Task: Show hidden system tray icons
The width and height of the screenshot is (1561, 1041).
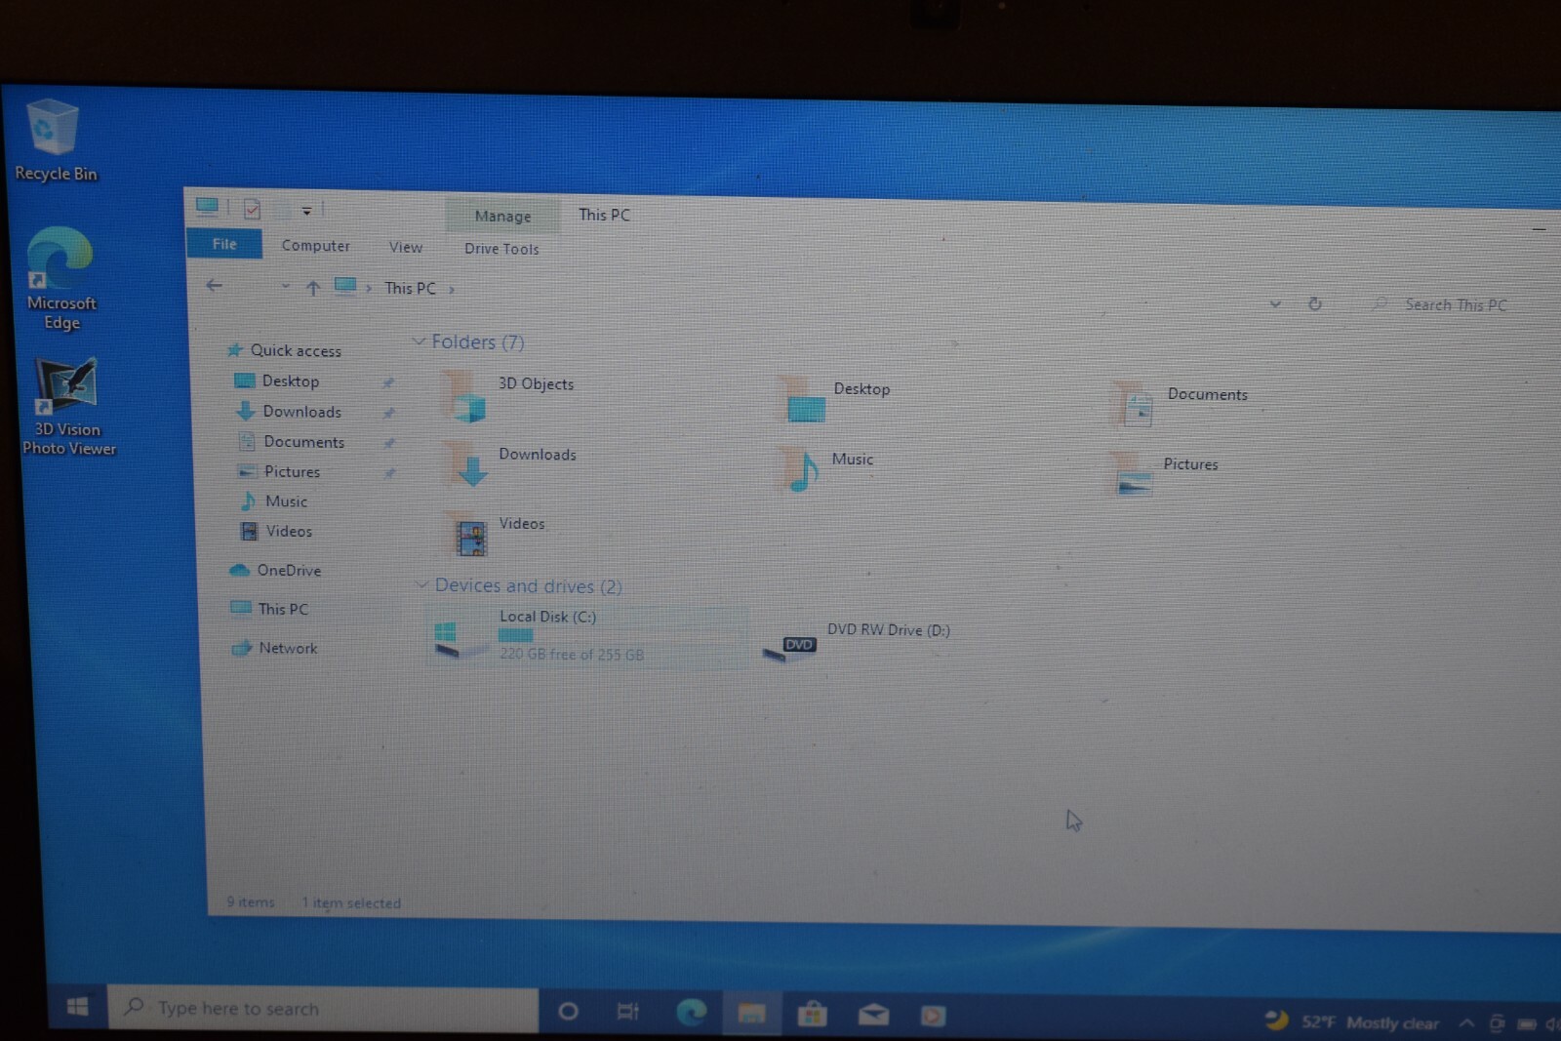Action: coord(1466,1022)
